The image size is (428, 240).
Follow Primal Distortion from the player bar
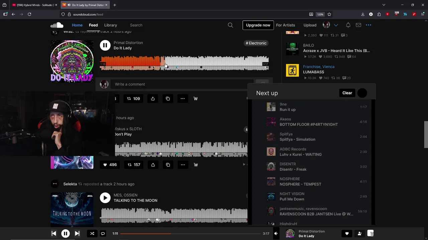point(359,234)
